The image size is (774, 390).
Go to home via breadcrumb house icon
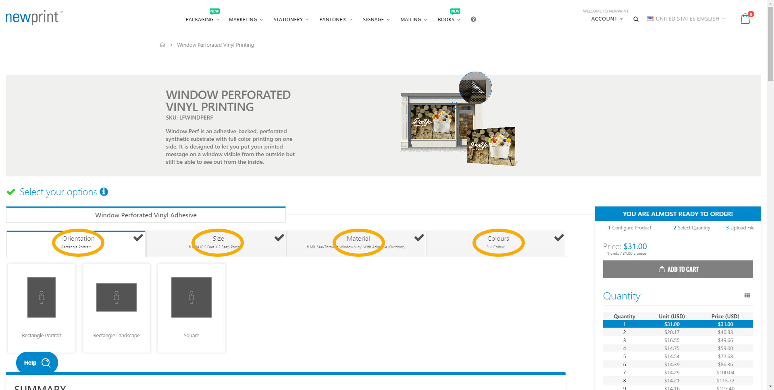tap(162, 45)
